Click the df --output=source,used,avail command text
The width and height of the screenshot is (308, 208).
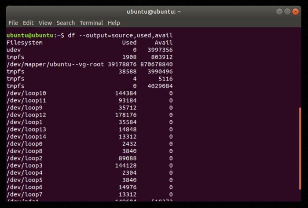pyautogui.click(x=120, y=35)
